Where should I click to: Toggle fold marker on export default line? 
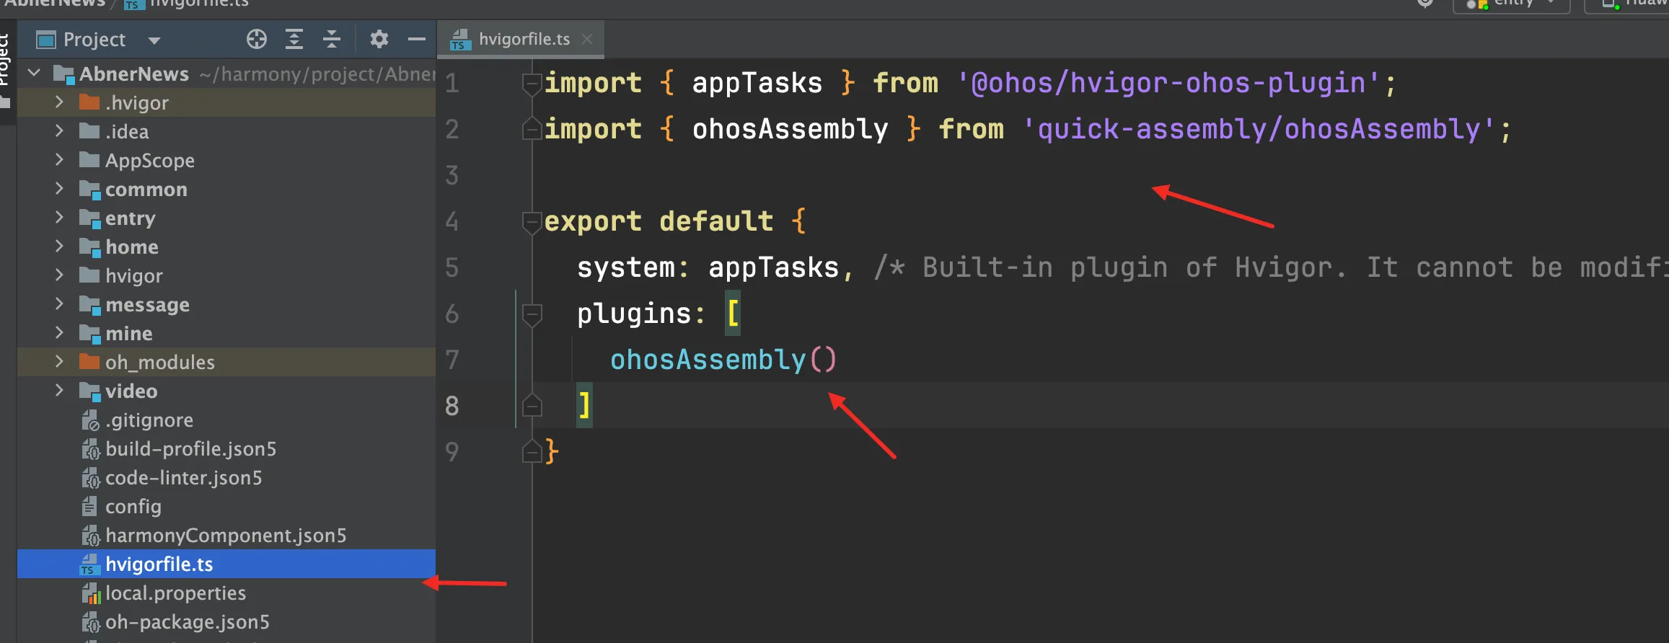point(532,221)
